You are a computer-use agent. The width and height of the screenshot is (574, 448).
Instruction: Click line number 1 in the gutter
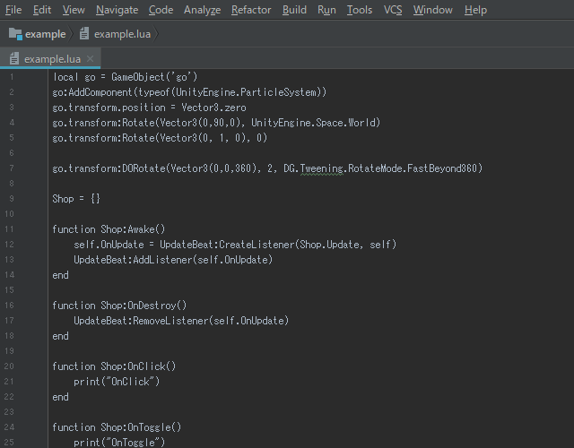click(x=12, y=77)
